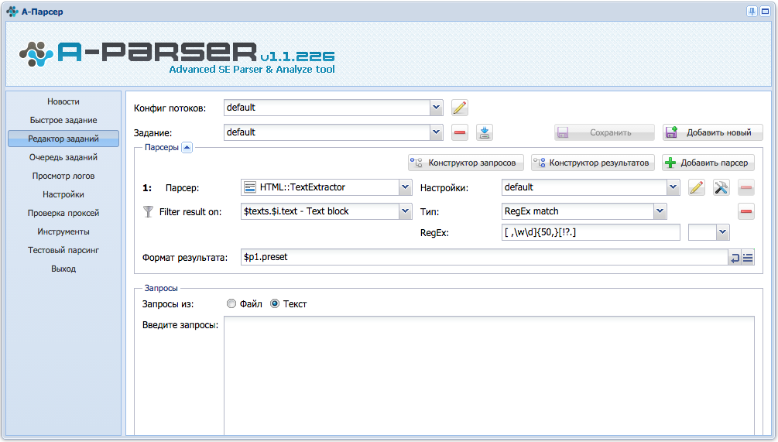Open Тестовый парсинг
This screenshot has width=778, height=442.
(63, 250)
